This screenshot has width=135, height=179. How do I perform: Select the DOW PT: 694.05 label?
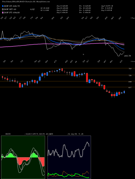[x=12, y=12]
